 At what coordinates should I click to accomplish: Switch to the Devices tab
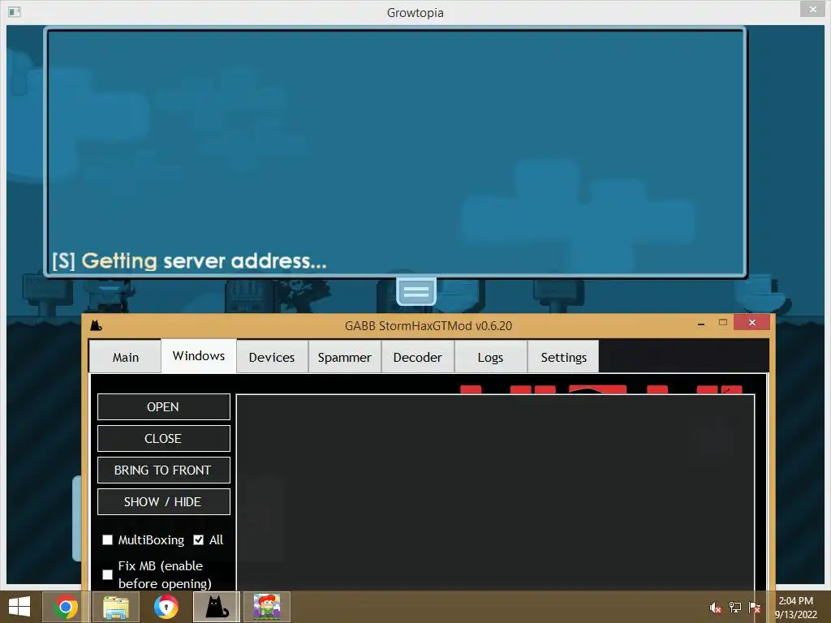272,357
